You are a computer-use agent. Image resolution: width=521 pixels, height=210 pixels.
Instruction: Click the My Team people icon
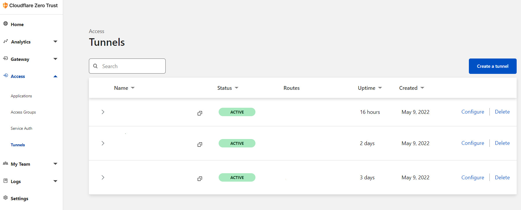tap(6, 163)
